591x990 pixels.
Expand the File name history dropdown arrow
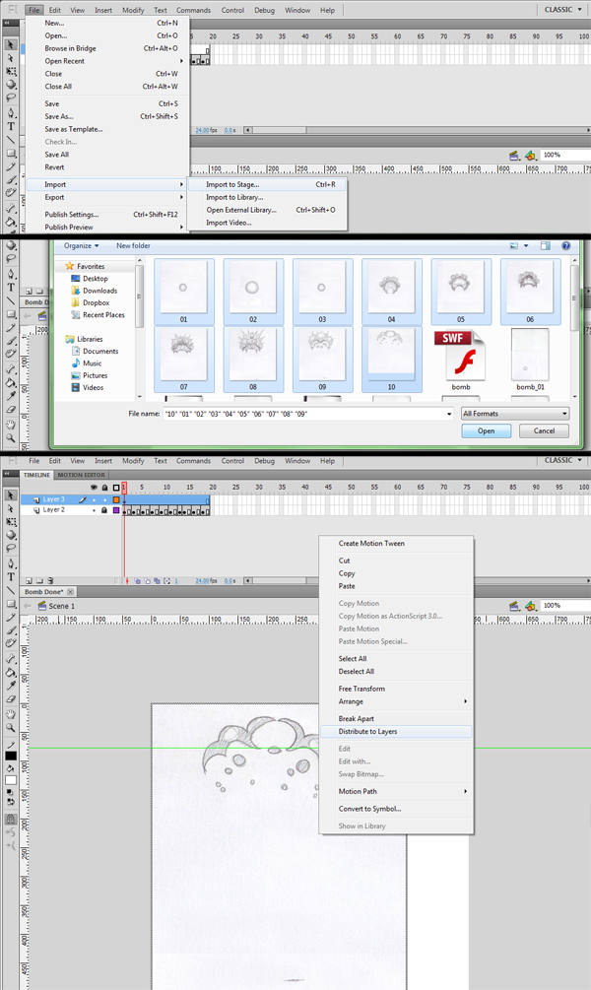[449, 414]
